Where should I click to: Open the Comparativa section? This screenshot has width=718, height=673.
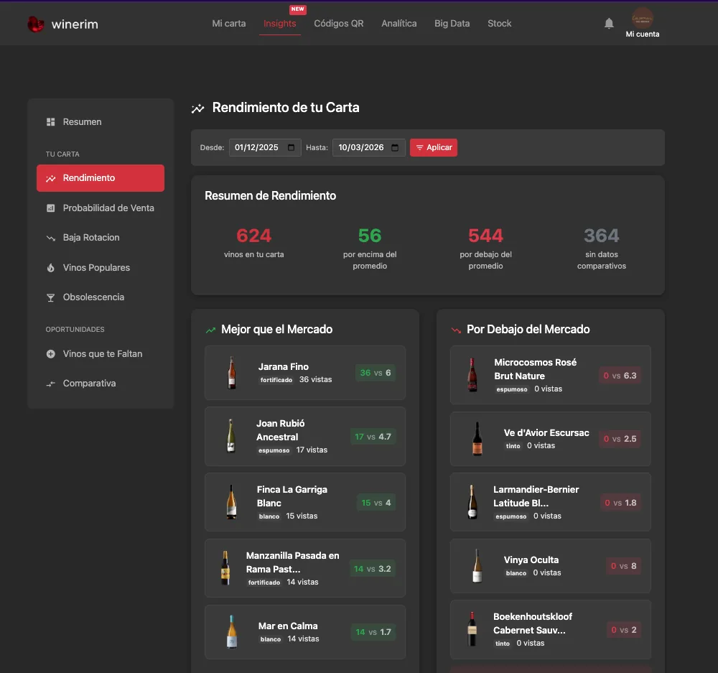point(101,384)
